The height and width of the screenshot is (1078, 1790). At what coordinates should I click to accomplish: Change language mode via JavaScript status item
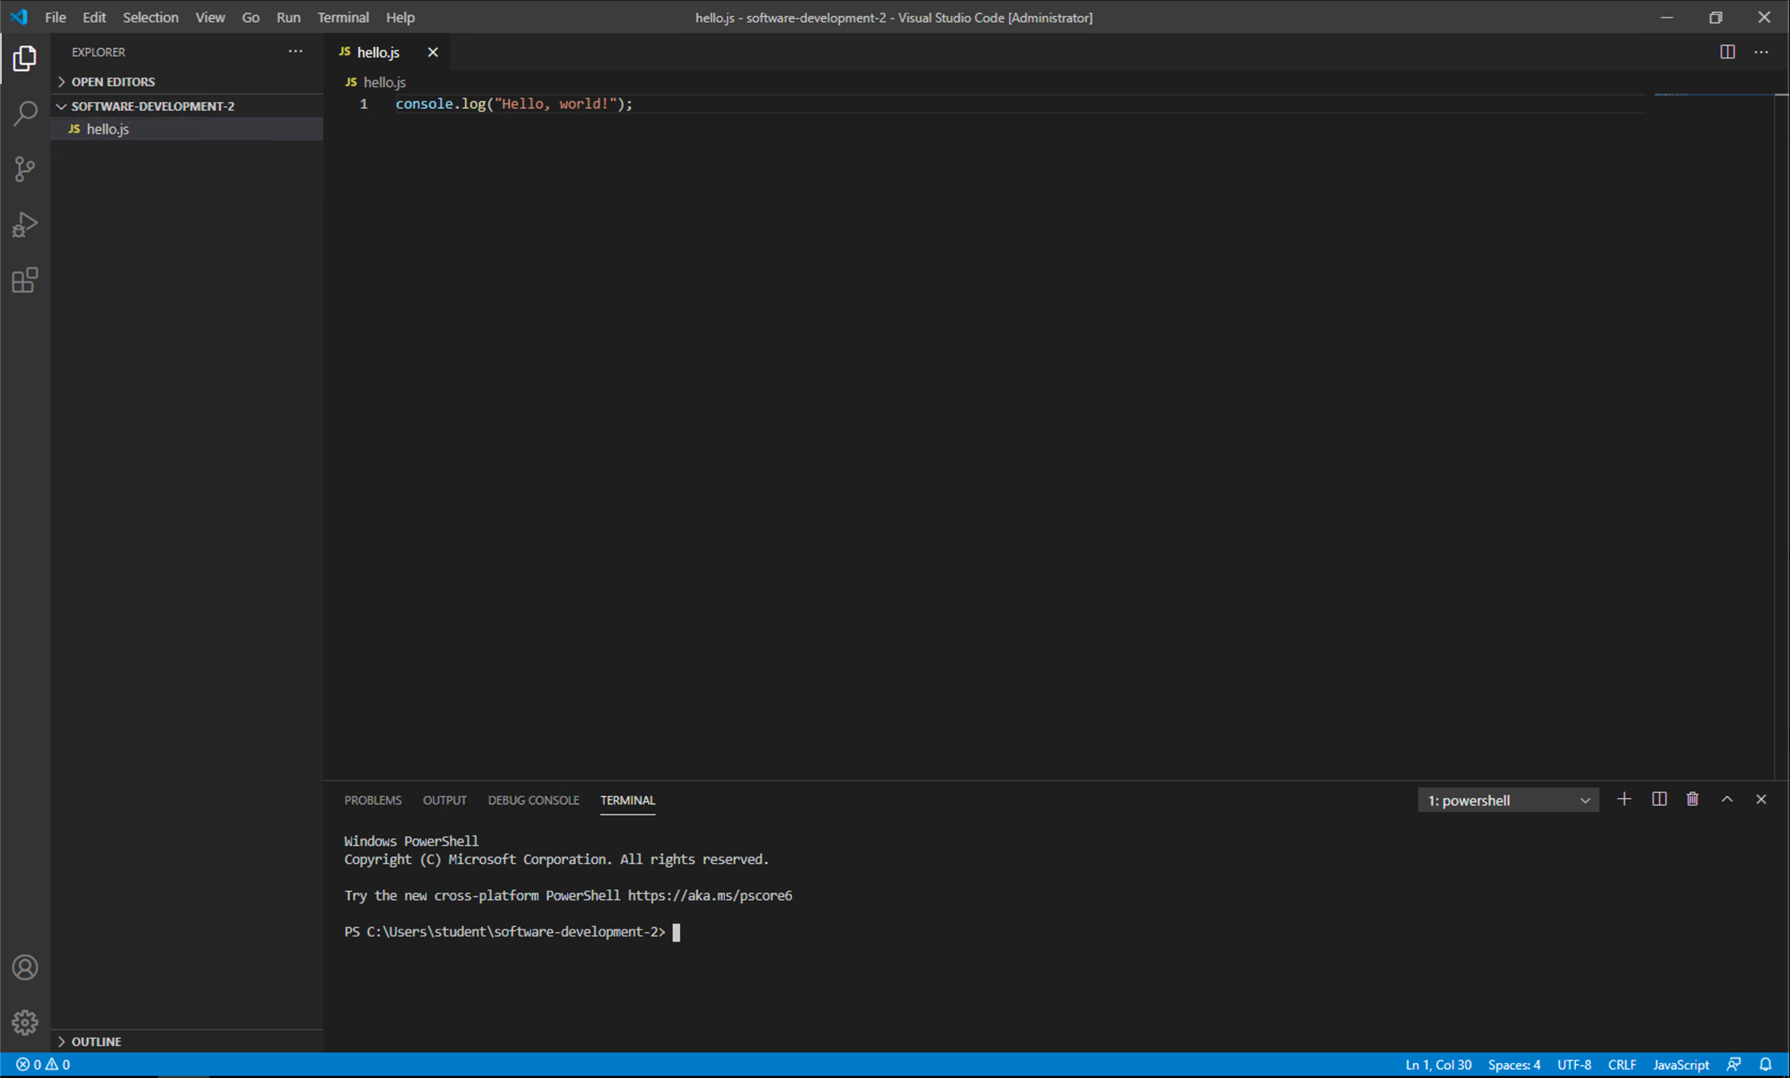click(1681, 1064)
